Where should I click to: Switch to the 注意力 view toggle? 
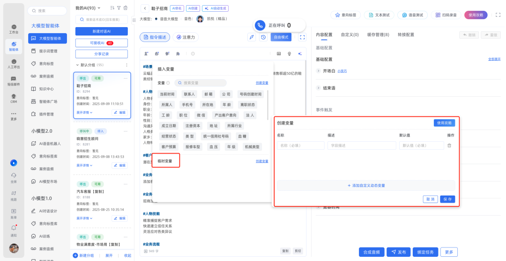coord(186,37)
